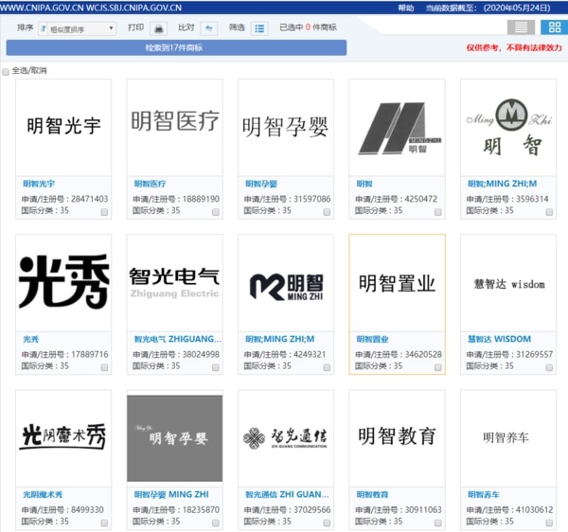Tick the checkbox for trademark 4249321

327,367
